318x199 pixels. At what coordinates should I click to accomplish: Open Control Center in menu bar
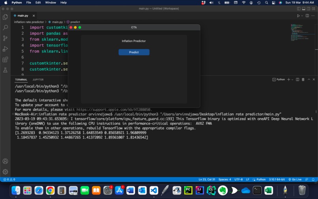pos(273,3)
